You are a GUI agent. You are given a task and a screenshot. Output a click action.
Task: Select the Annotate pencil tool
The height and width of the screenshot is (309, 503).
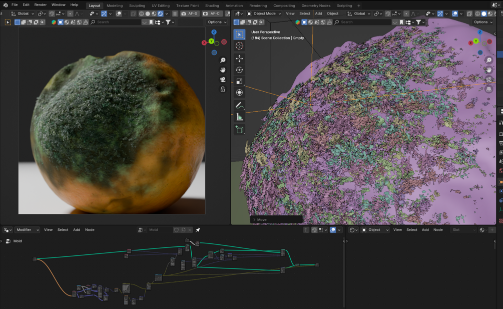(x=239, y=105)
